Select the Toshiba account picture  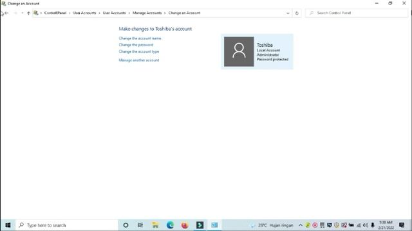coord(239,51)
